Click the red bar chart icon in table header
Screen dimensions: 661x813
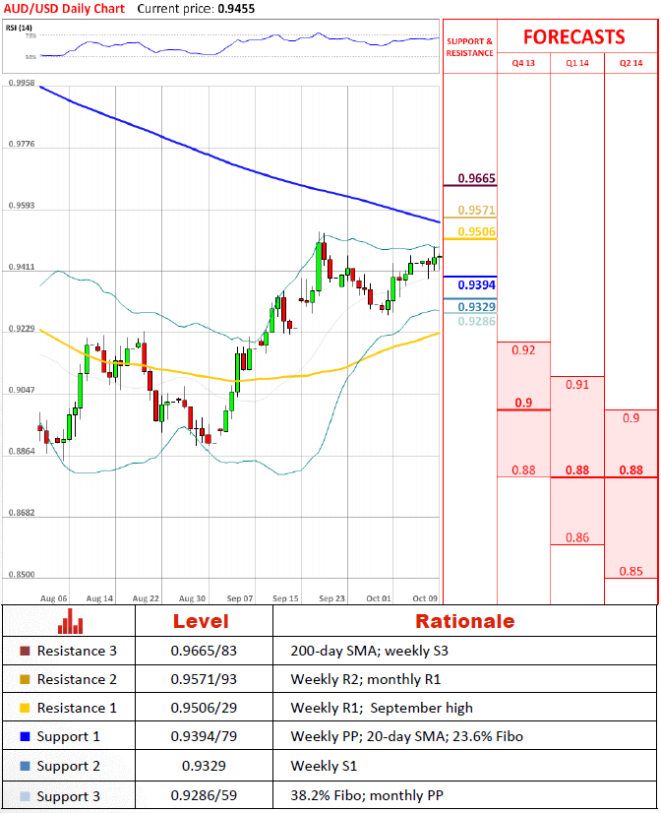tap(70, 621)
